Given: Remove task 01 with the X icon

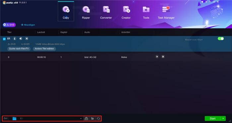Looking at the screenshot, I should [27, 39].
